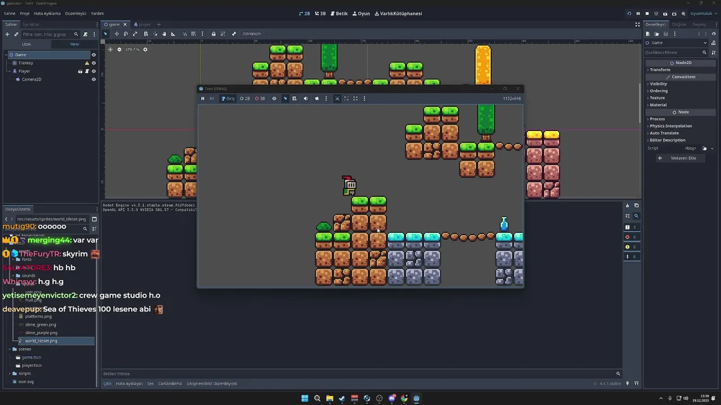Clear the output log with the trash icon
This screenshot has height=405, width=721.
point(627,205)
